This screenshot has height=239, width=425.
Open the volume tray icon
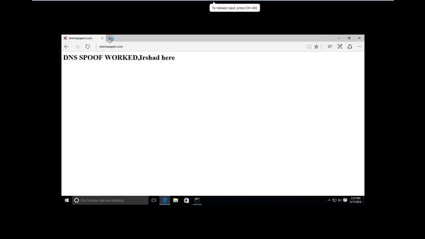[339, 200]
